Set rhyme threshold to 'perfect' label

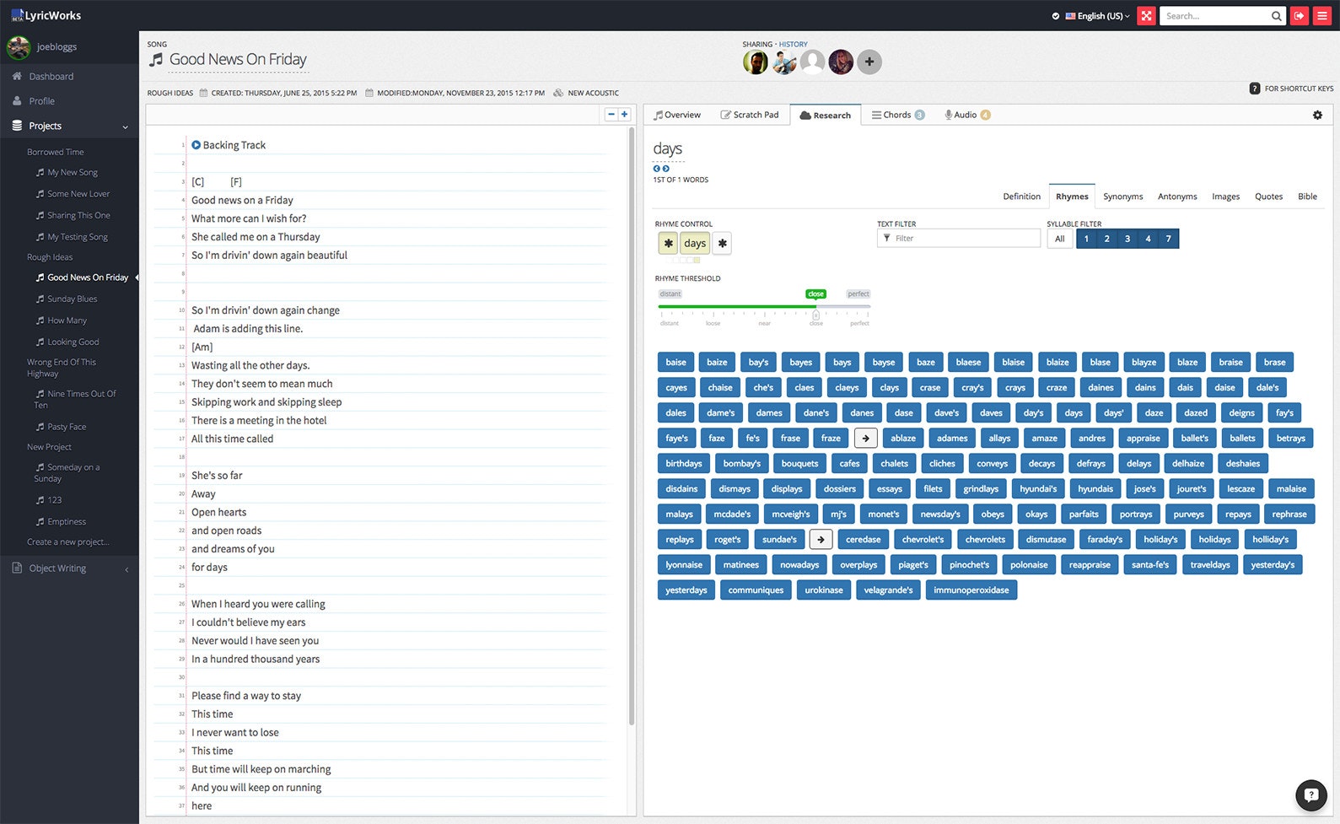point(858,294)
